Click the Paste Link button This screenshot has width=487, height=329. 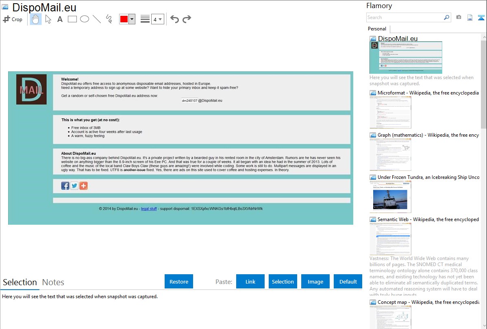click(250, 281)
